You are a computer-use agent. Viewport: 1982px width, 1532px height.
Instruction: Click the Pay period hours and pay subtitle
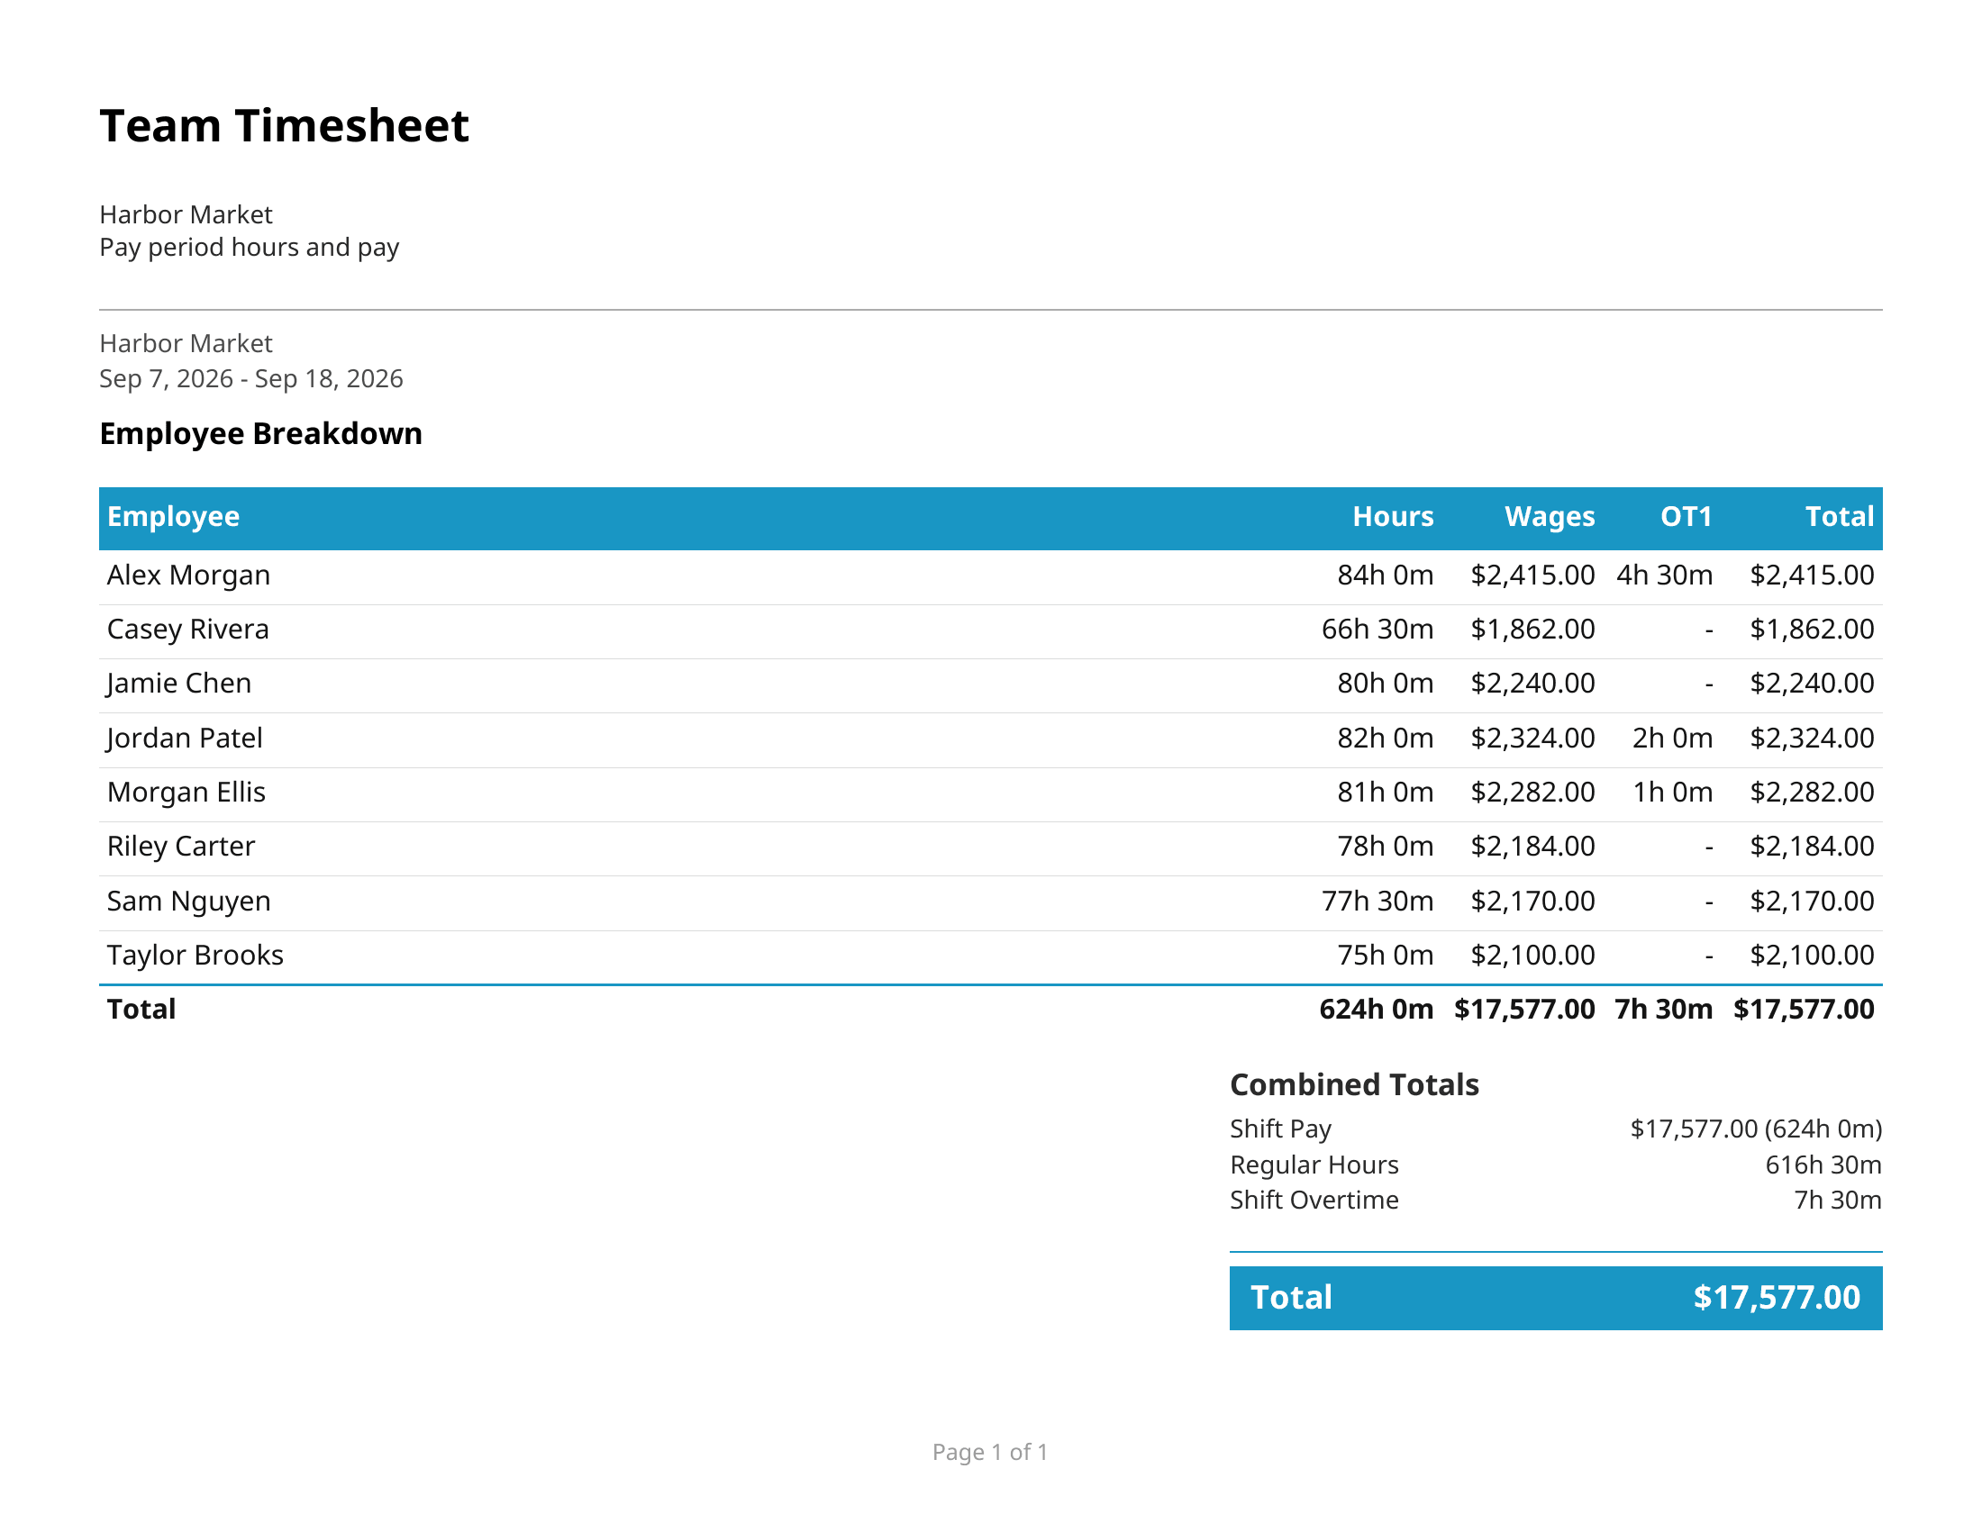[250, 248]
